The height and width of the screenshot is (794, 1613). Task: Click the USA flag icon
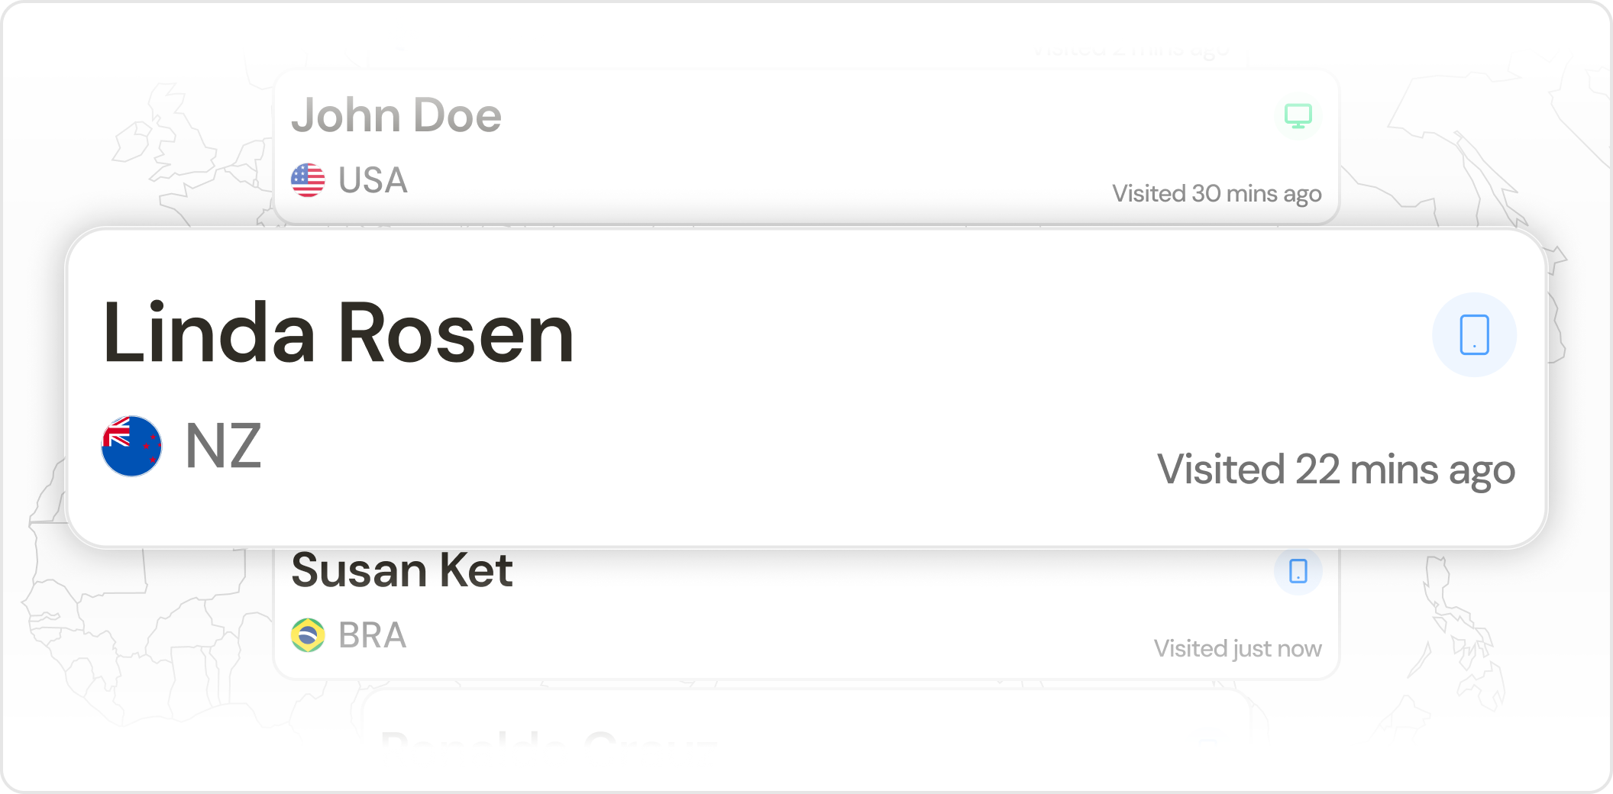coord(308,180)
